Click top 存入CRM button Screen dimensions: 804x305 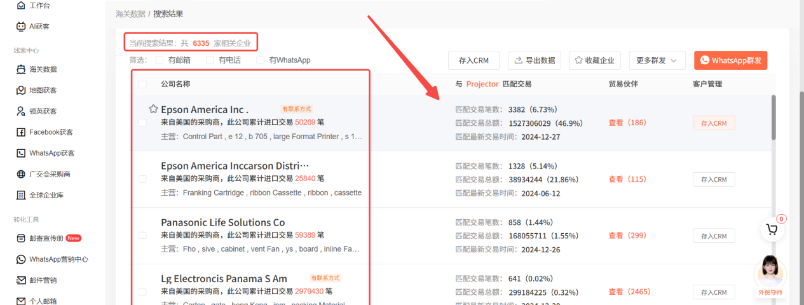coord(474,60)
